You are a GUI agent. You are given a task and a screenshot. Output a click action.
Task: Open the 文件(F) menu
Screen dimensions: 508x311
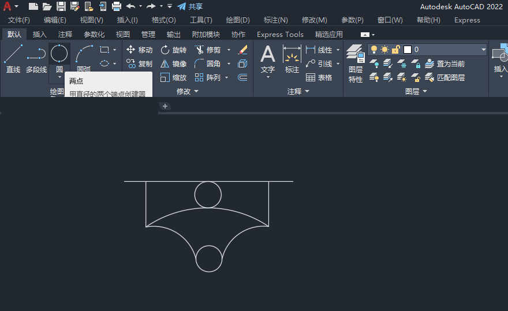pos(18,20)
